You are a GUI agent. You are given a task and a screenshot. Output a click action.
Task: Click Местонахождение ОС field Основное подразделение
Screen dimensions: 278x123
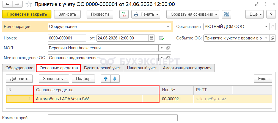[x=103, y=58]
